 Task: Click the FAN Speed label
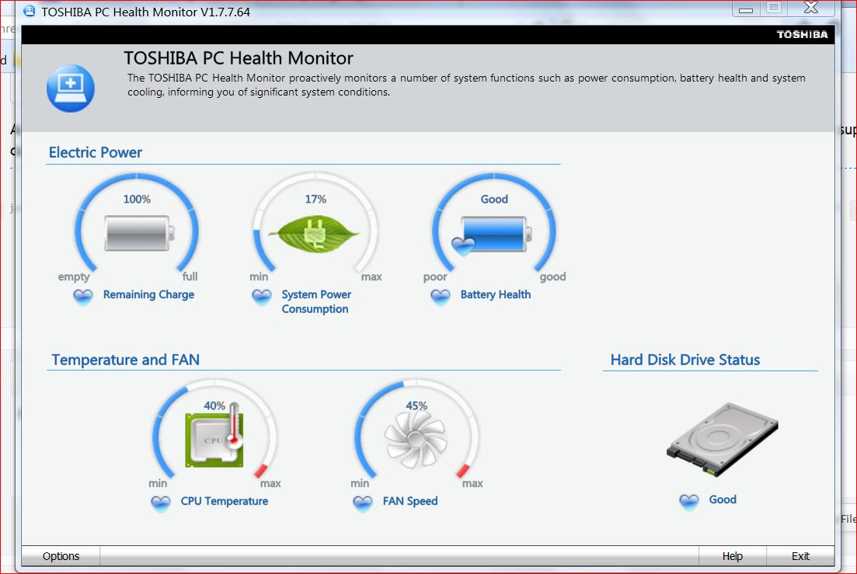(x=410, y=501)
